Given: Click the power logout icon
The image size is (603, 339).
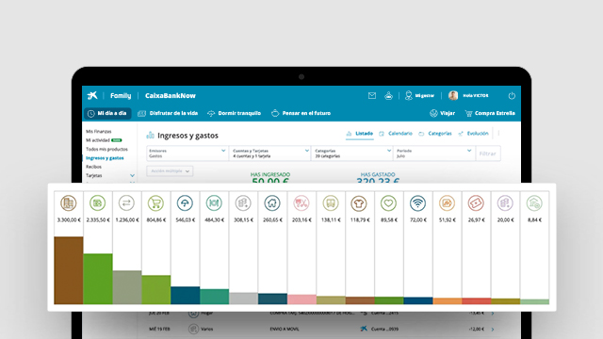Looking at the screenshot, I should pyautogui.click(x=512, y=96).
